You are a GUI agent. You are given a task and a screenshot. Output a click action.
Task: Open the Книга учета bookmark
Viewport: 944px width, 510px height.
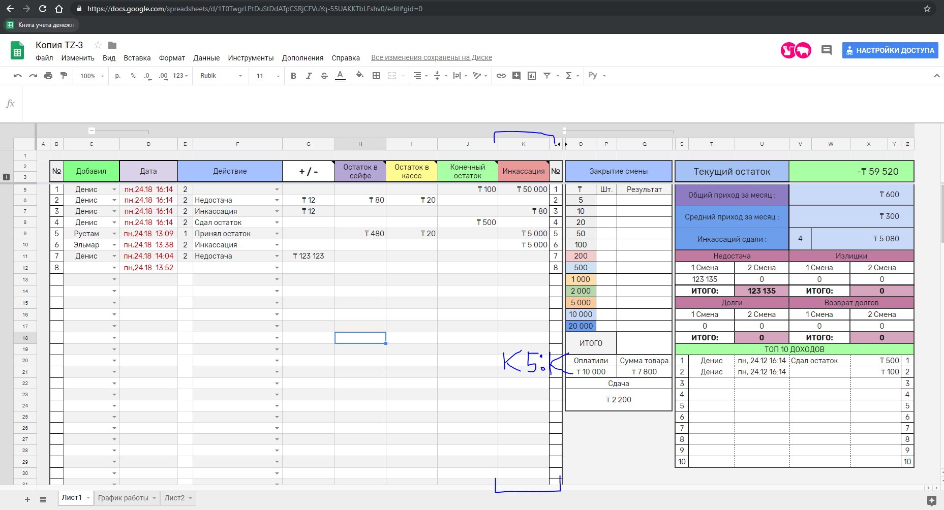tap(41, 24)
